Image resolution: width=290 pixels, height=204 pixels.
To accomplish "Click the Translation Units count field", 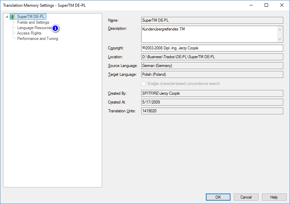I will click(x=212, y=111).
